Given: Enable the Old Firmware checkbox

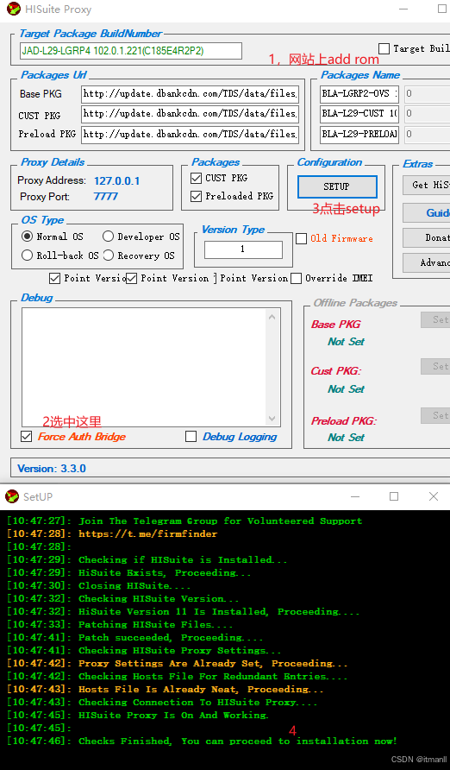Looking at the screenshot, I should pyautogui.click(x=301, y=238).
